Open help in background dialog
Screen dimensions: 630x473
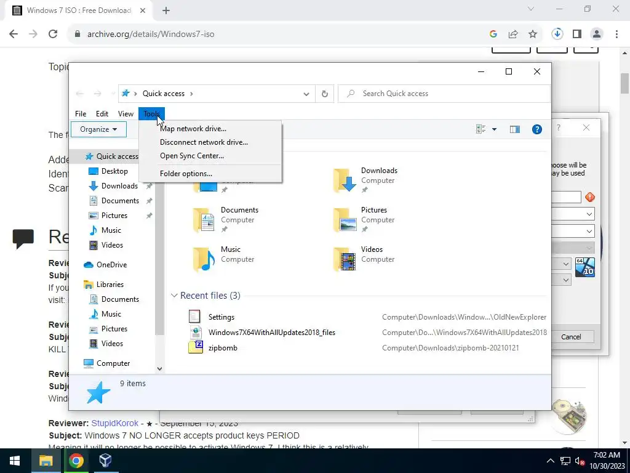point(559,128)
